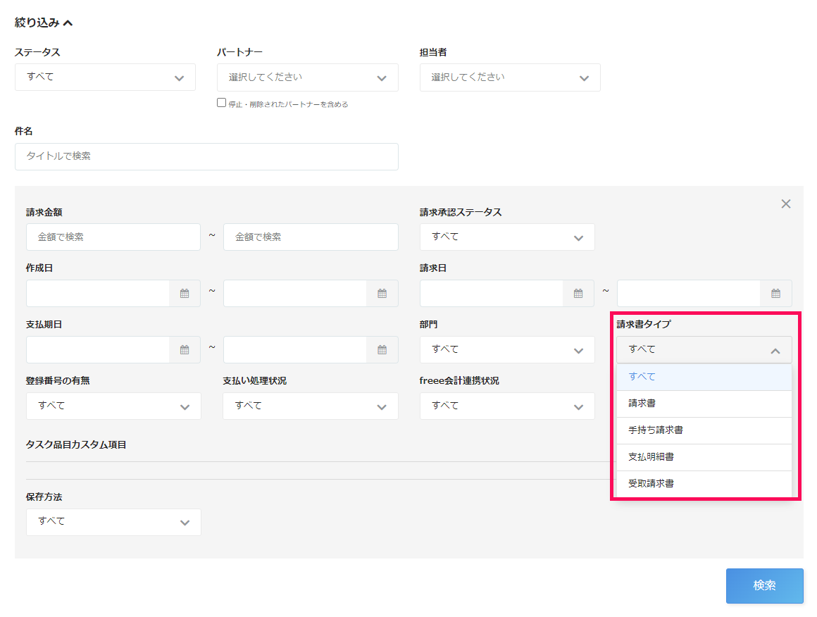The image size is (817, 617).
Task: Open the 担当者 dropdown
Action: click(x=510, y=77)
